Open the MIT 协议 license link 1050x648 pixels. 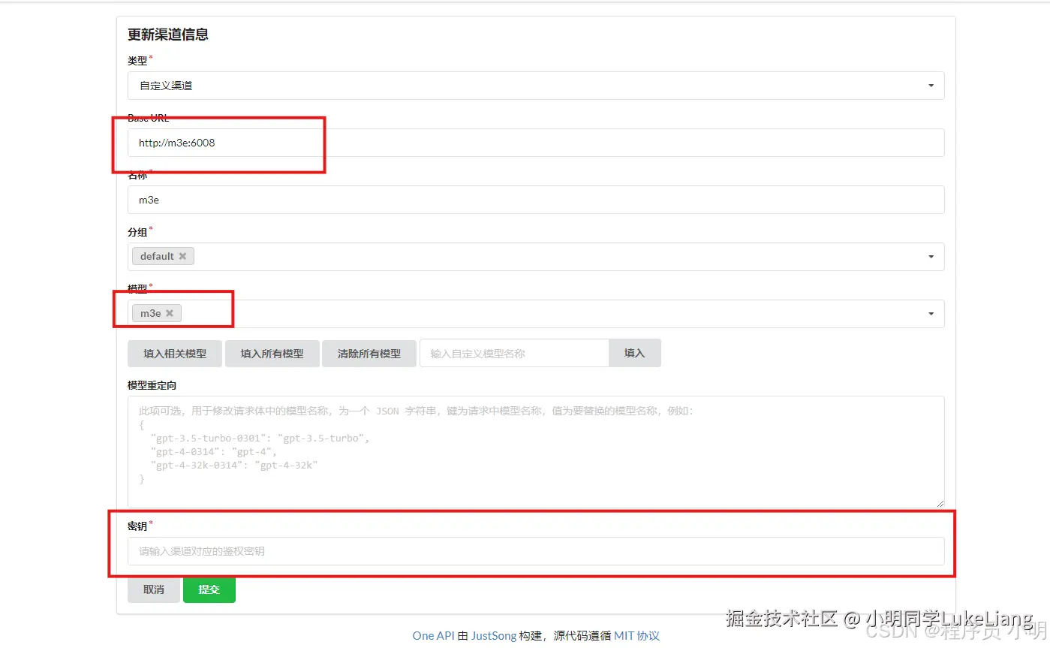638,635
